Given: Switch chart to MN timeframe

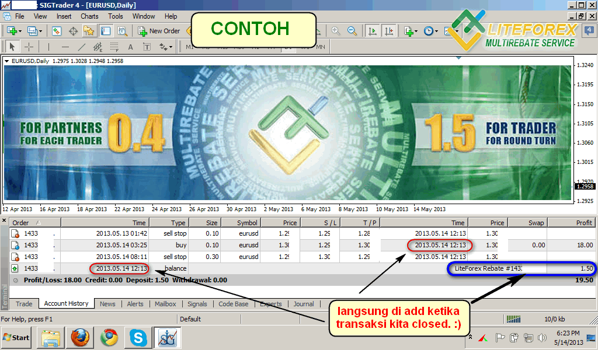Looking at the screenshot, I should tap(321, 47).
